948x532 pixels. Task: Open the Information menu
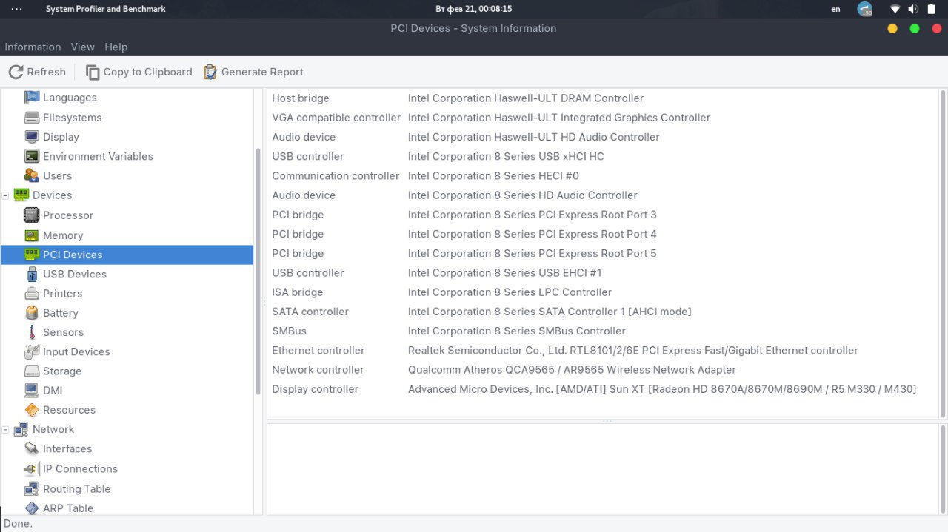33,47
